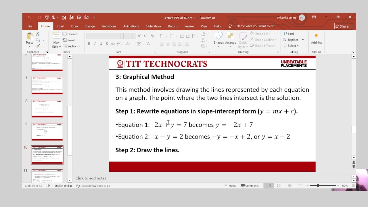Toggle numbered list formatting
The image size is (368, 207).
172,36
